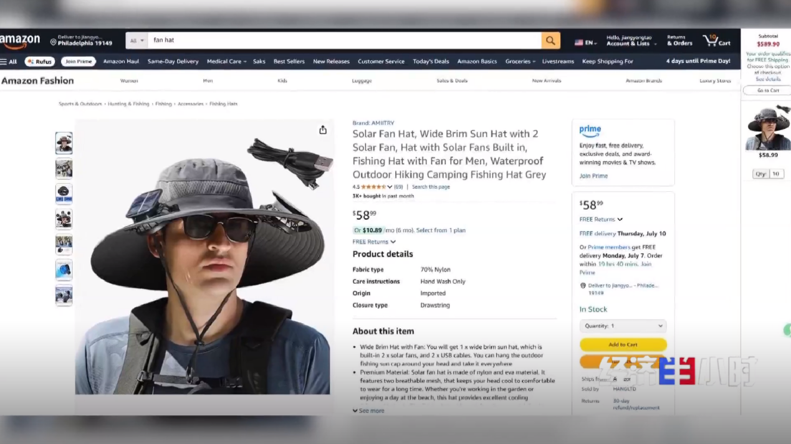Open the EN language selector
Image resolution: width=791 pixels, height=444 pixels.
point(585,42)
